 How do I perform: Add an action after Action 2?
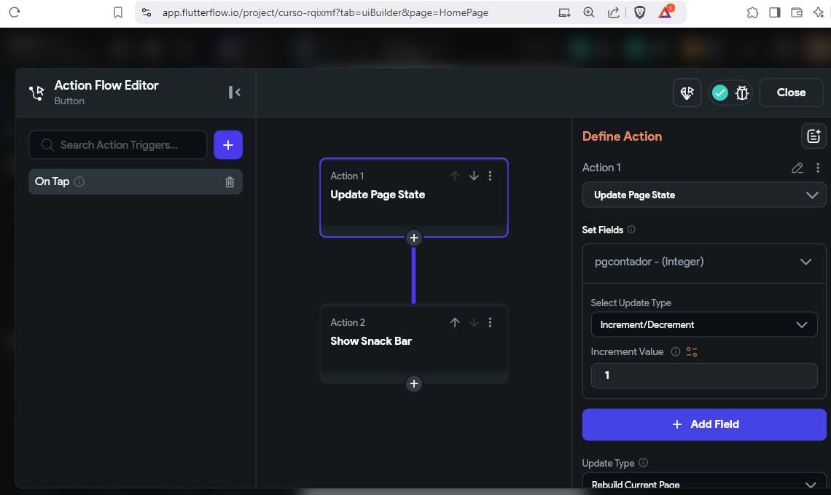tap(414, 383)
